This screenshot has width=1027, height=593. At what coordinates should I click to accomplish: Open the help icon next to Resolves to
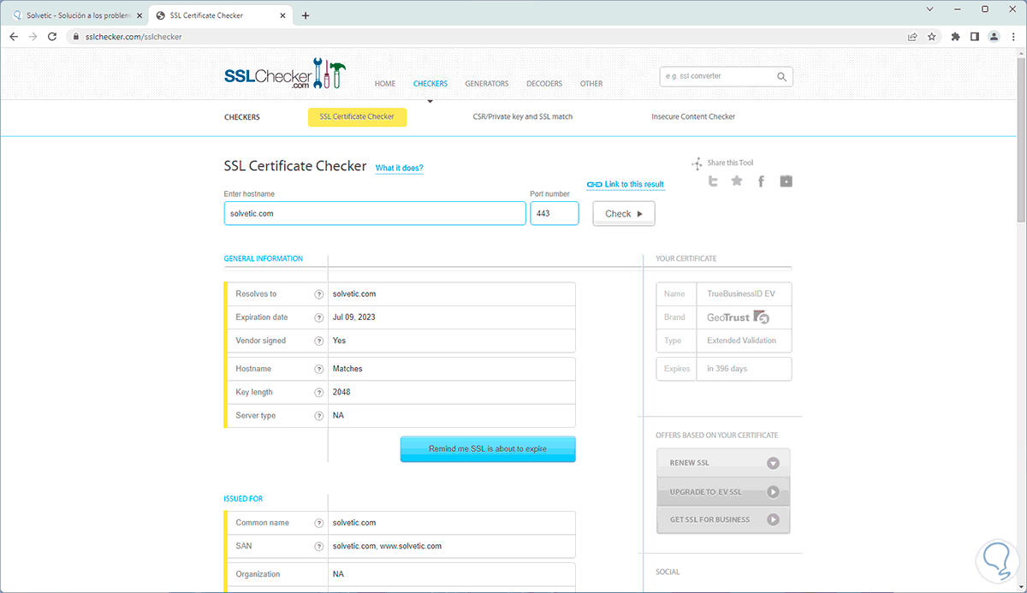tap(318, 294)
